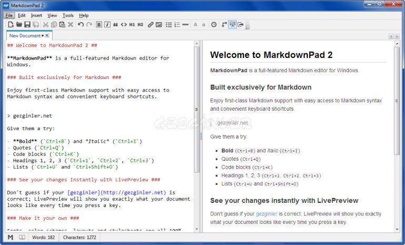Click the bent-arrow icon after the clock
The image size is (405, 245).
224,25
